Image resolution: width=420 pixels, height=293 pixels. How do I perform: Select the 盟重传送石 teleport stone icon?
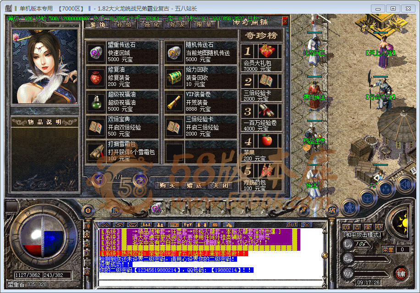[x=96, y=53]
